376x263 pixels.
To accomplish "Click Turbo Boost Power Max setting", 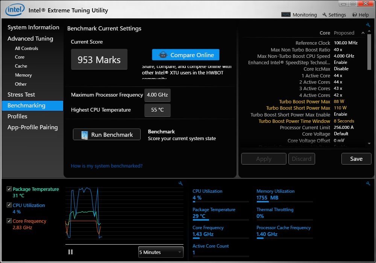I will [x=305, y=101].
